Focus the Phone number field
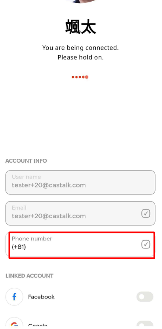The width and height of the screenshot is (162, 329). [80, 244]
